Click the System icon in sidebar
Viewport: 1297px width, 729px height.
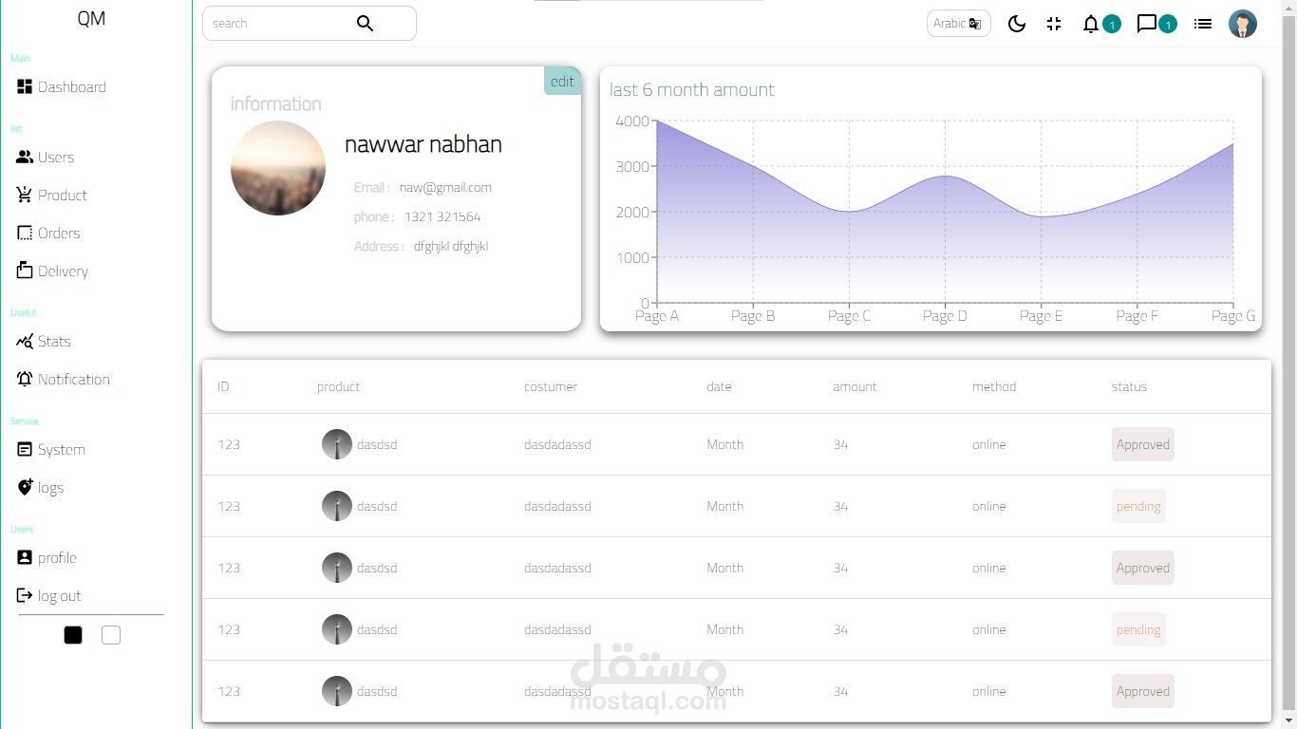pos(25,449)
